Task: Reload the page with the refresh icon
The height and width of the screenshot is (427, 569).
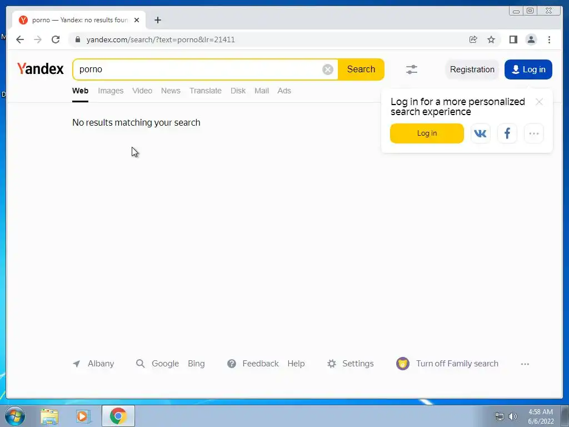Action: coord(56,39)
